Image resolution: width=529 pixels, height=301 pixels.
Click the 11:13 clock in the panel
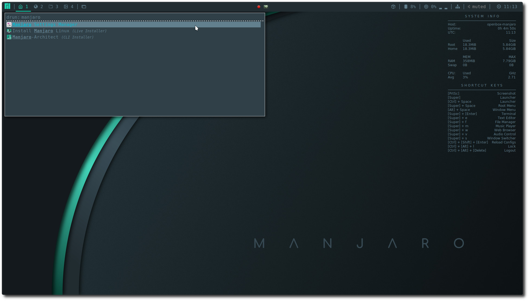point(507,7)
